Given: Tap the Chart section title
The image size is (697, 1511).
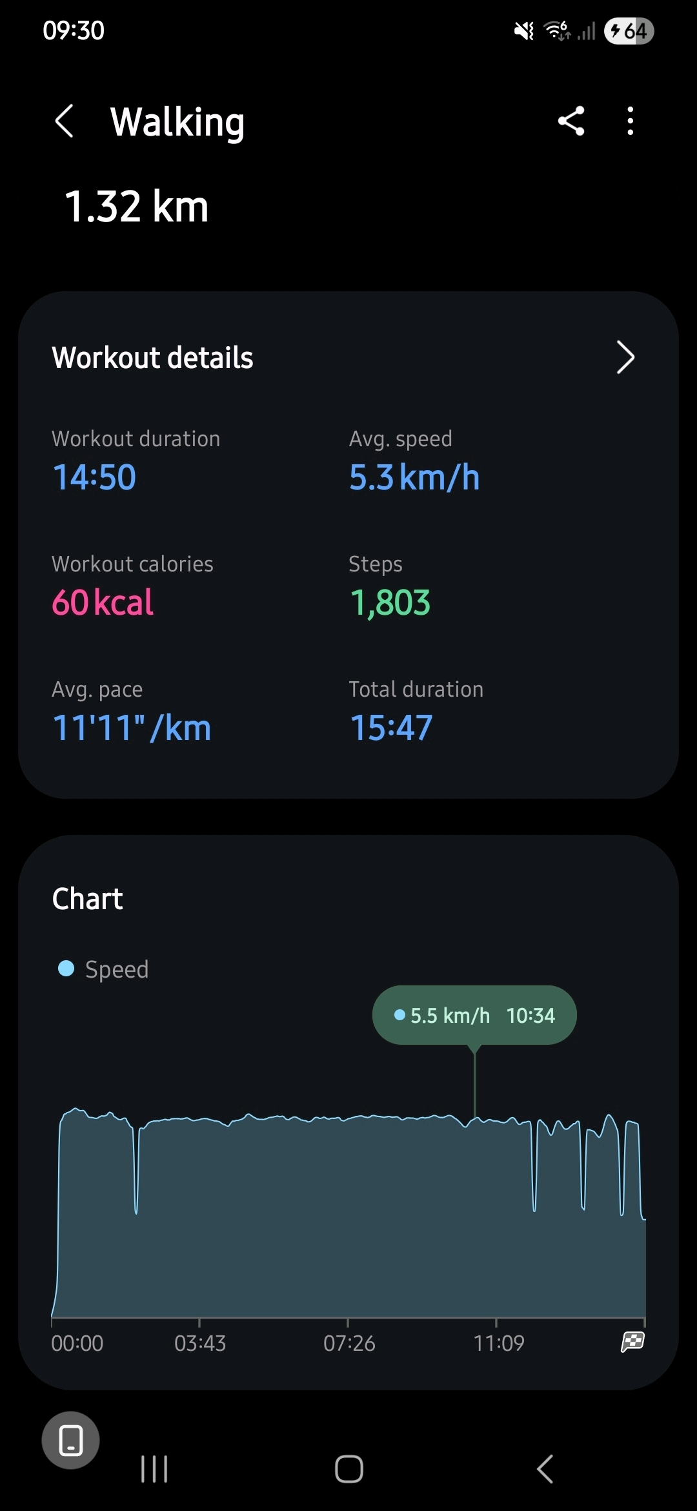Looking at the screenshot, I should pos(87,899).
